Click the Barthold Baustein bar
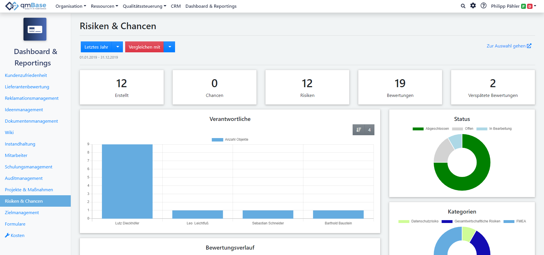The height and width of the screenshot is (255, 544). click(338, 214)
